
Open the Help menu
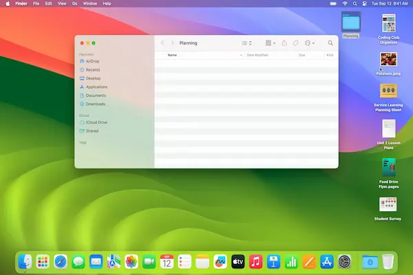click(107, 3)
